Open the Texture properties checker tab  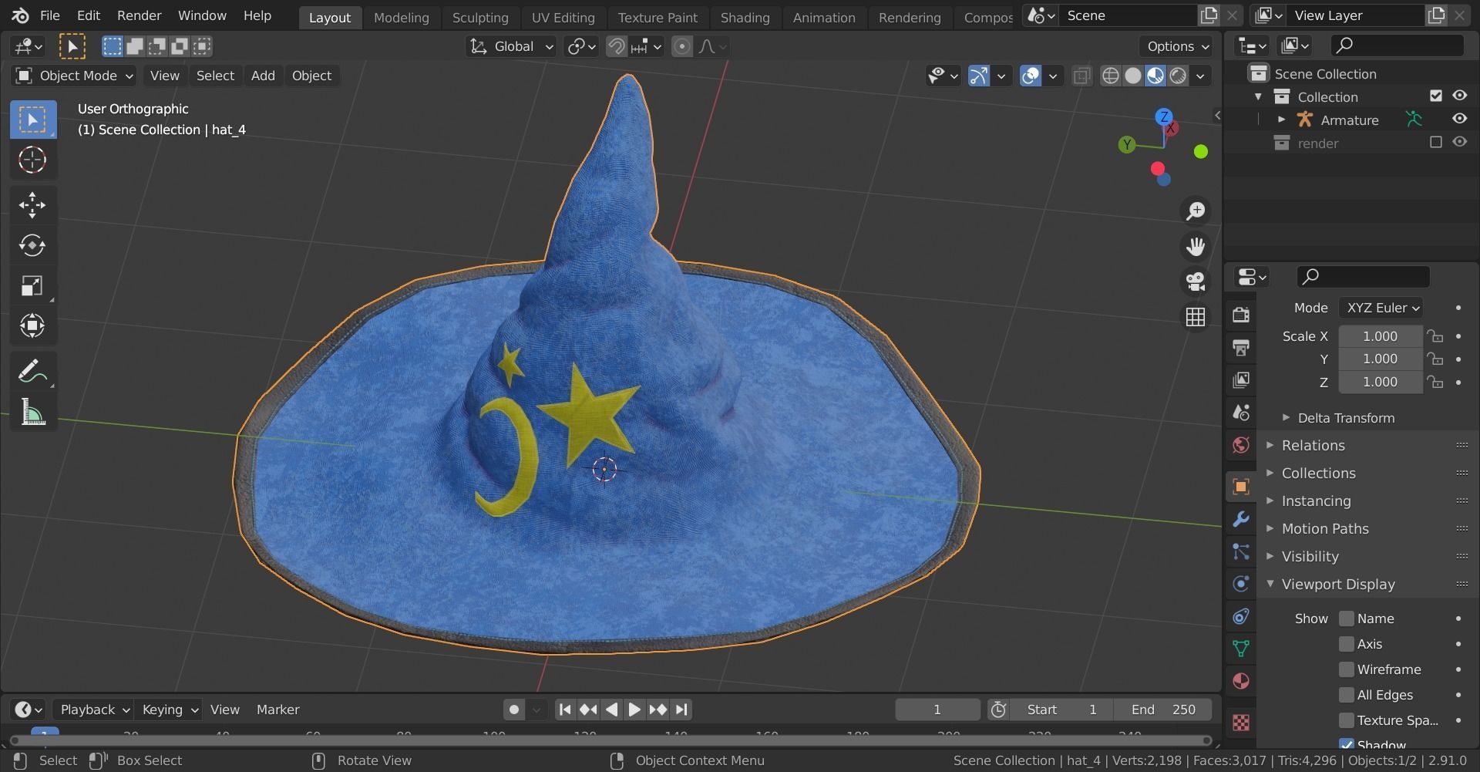[x=1241, y=723]
